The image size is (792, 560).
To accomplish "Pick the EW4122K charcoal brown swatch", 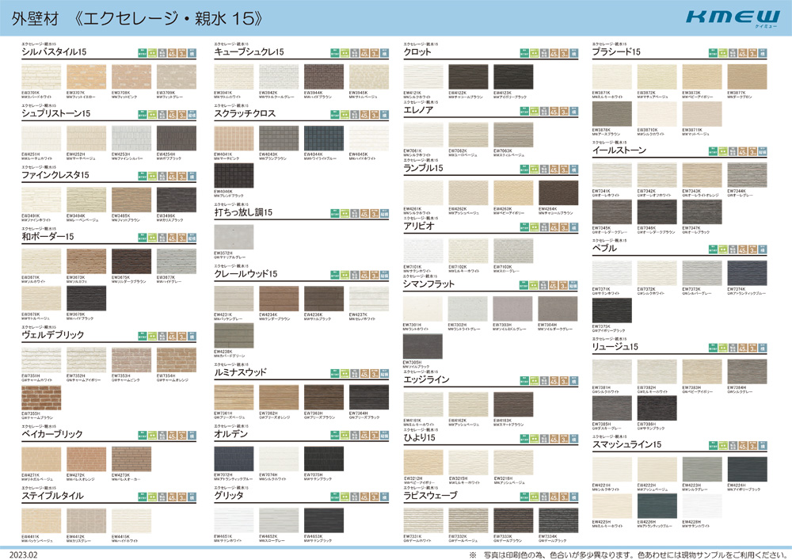I will (468, 77).
